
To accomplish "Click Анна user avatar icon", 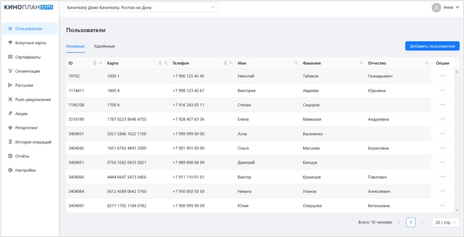I will pos(436,8).
